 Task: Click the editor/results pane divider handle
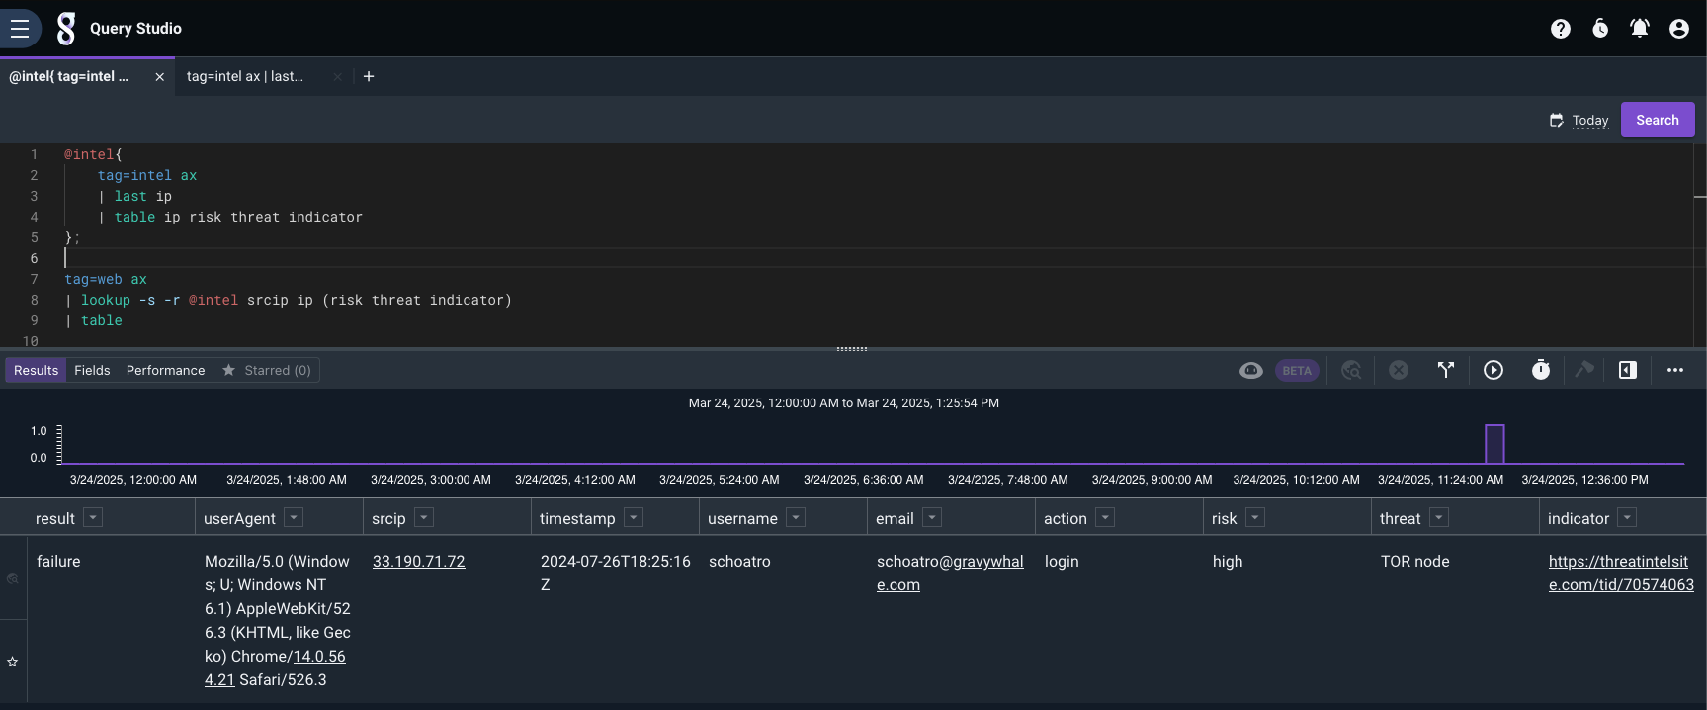point(852,348)
